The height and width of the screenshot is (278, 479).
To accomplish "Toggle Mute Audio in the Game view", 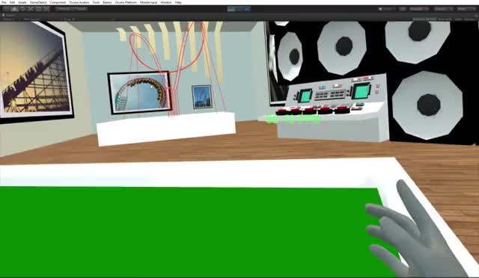I will click(445, 19).
